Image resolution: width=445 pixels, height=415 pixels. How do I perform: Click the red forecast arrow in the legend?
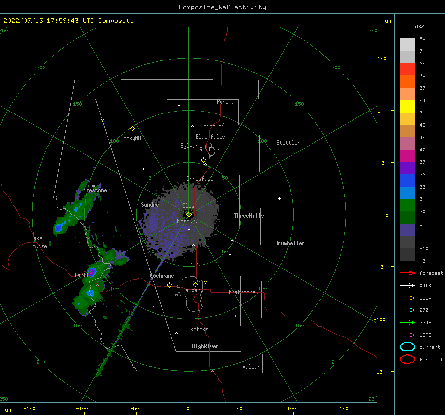[x=407, y=273]
